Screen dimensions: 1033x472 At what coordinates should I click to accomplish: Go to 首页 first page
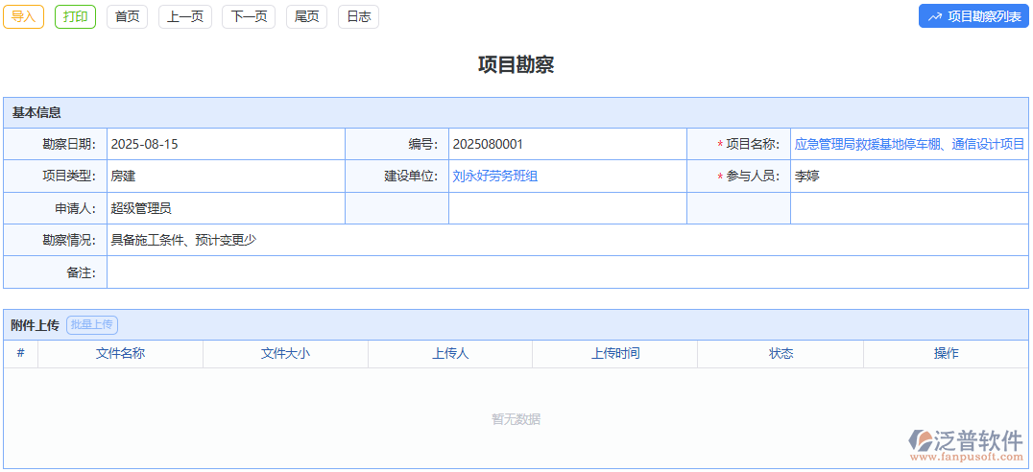point(127,16)
